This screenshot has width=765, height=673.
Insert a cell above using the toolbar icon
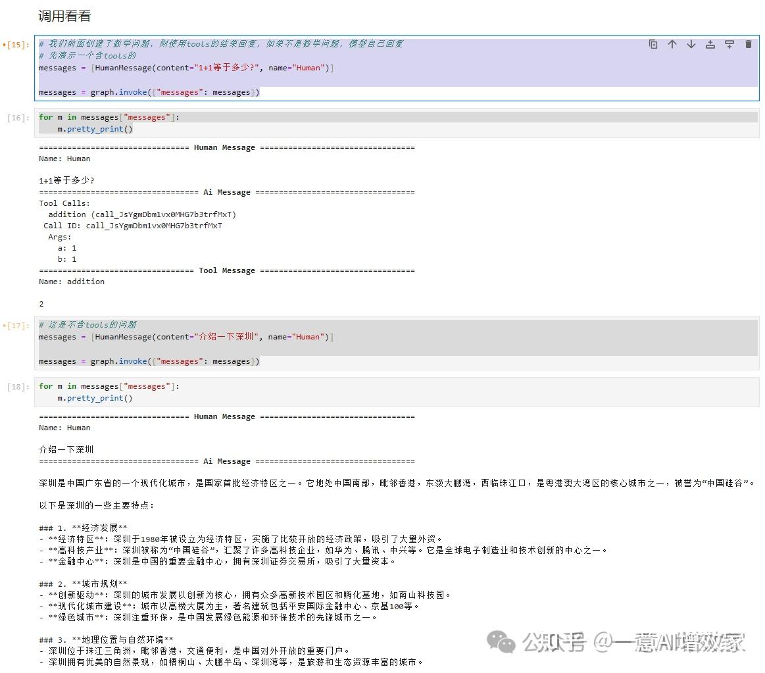coord(710,45)
